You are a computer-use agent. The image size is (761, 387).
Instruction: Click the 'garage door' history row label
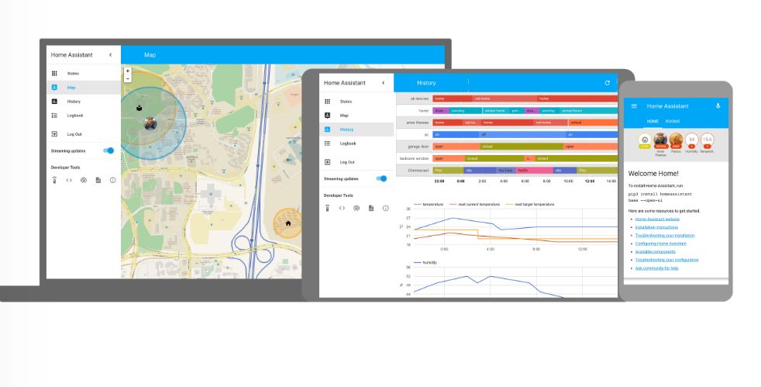418,146
